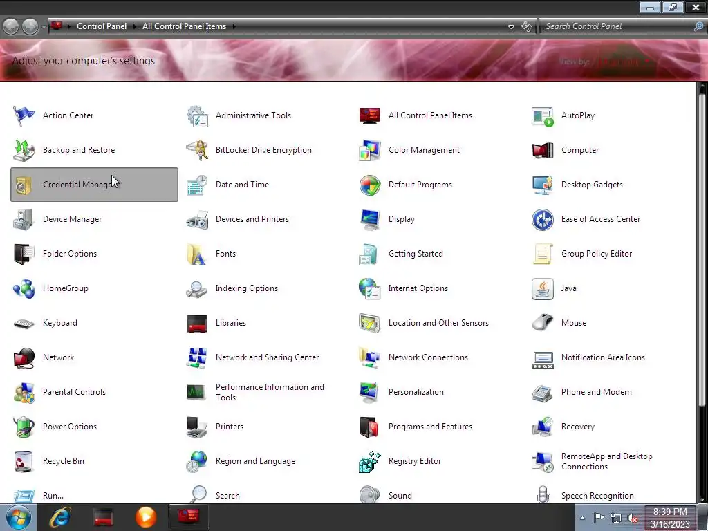The image size is (708, 531).
Task: Open the Recovery link
Action: tap(577, 427)
